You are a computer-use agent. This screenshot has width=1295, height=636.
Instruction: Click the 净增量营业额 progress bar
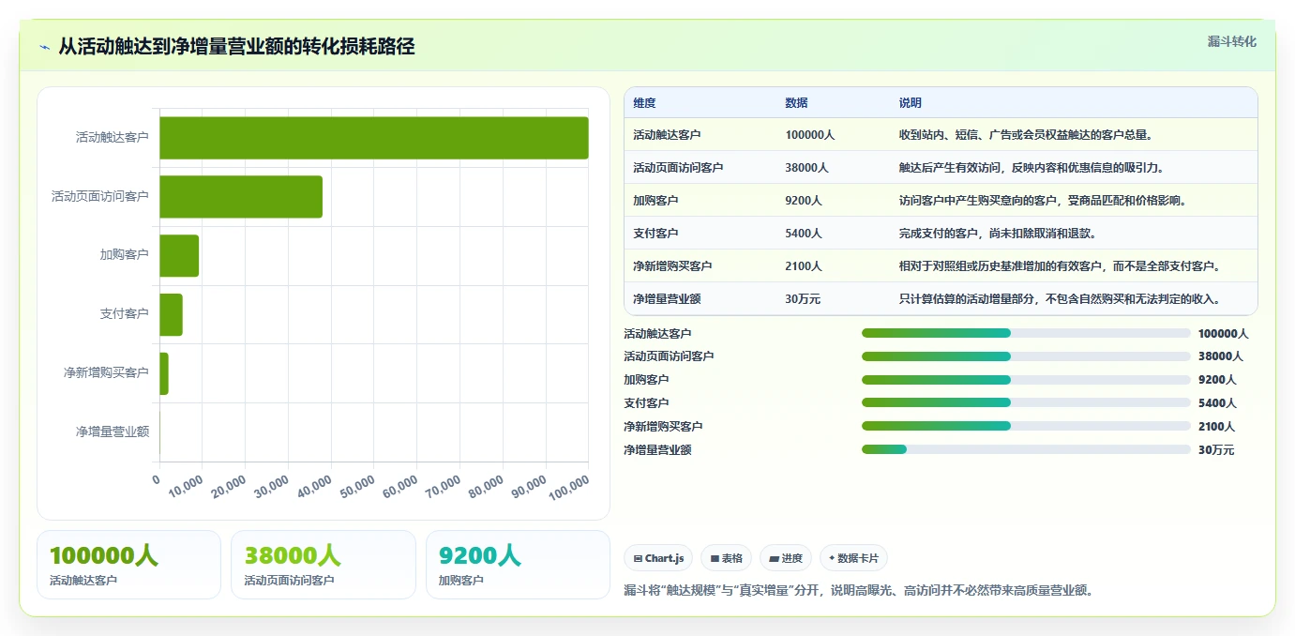tap(1026, 449)
